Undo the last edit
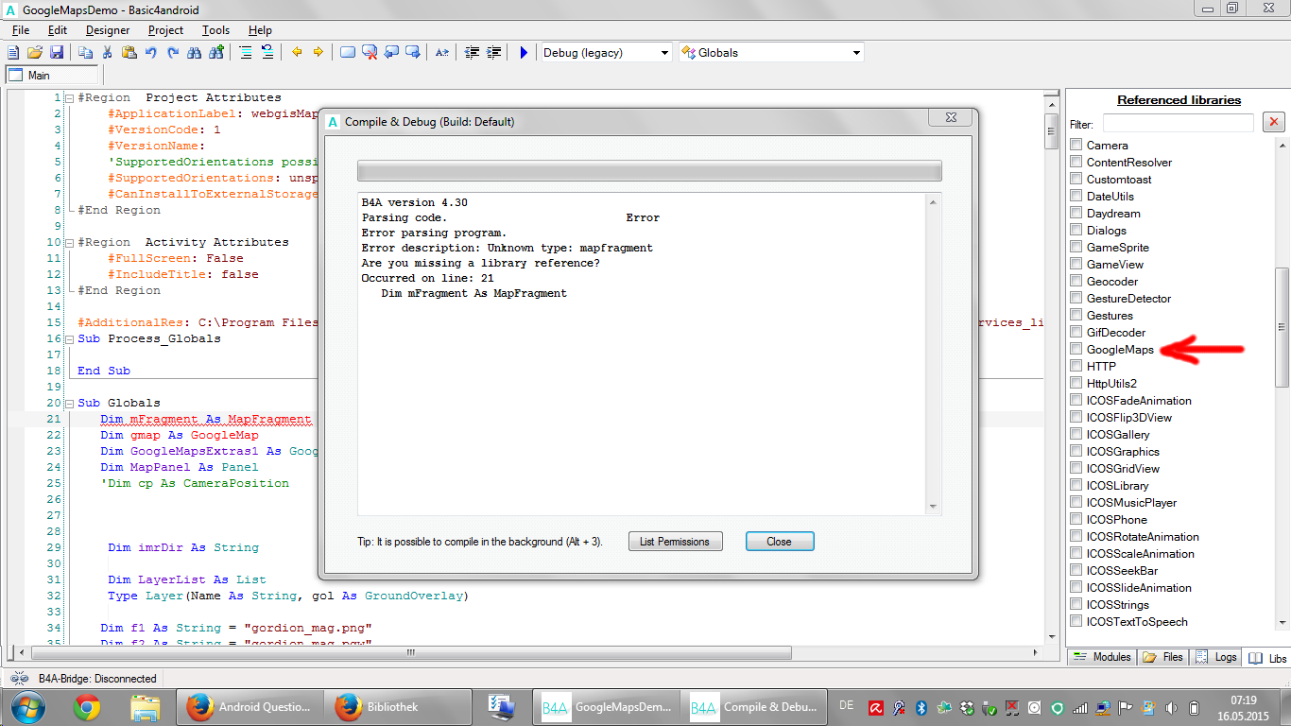This screenshot has width=1291, height=726. click(x=149, y=53)
